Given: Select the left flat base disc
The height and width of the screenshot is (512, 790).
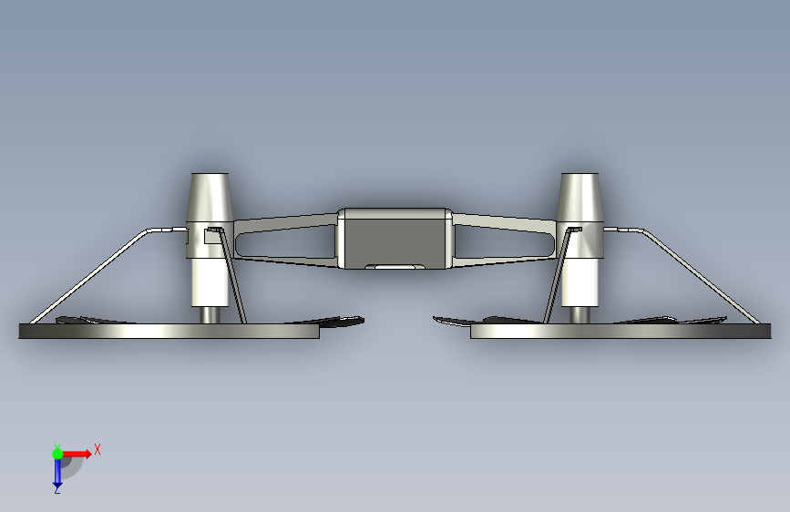Looking at the screenshot, I should coord(169,331).
